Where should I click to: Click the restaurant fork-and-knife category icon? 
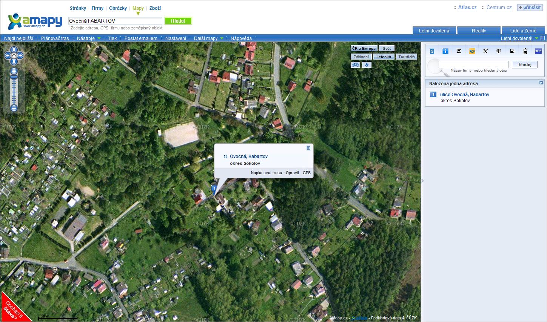pos(485,51)
